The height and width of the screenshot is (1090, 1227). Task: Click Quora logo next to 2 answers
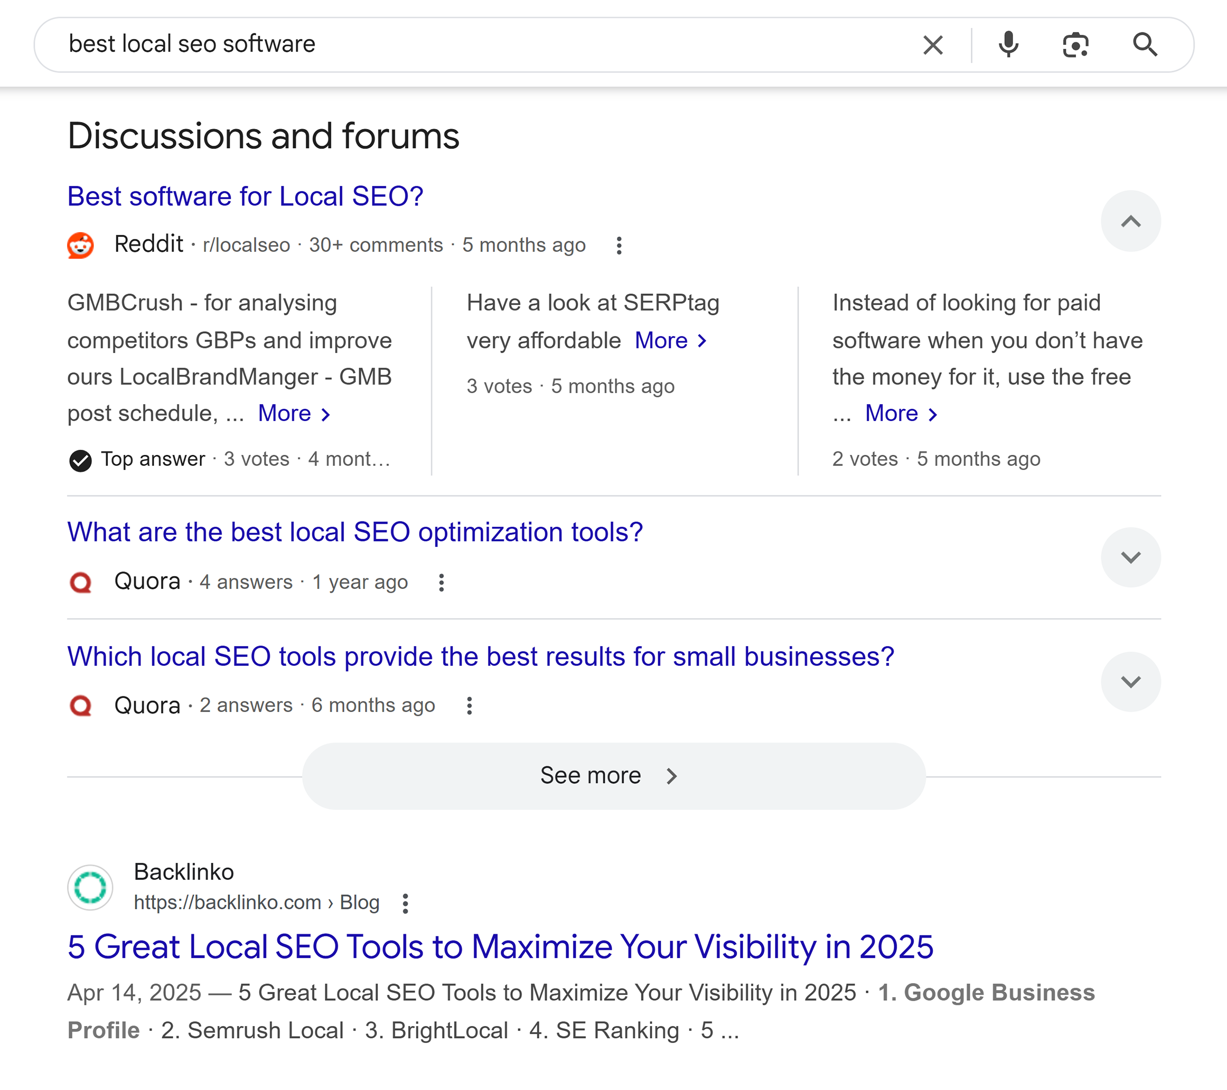tap(80, 706)
